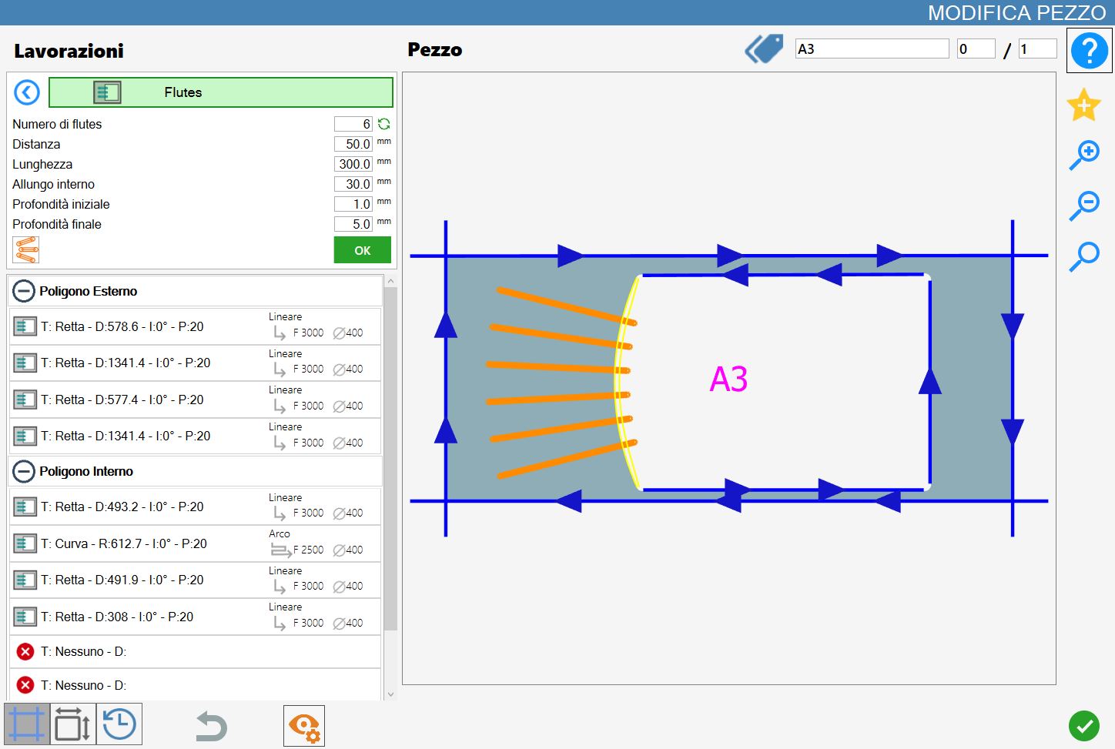The image size is (1115, 749).
Task: Open the history clock icon
Action: pyautogui.click(x=119, y=724)
